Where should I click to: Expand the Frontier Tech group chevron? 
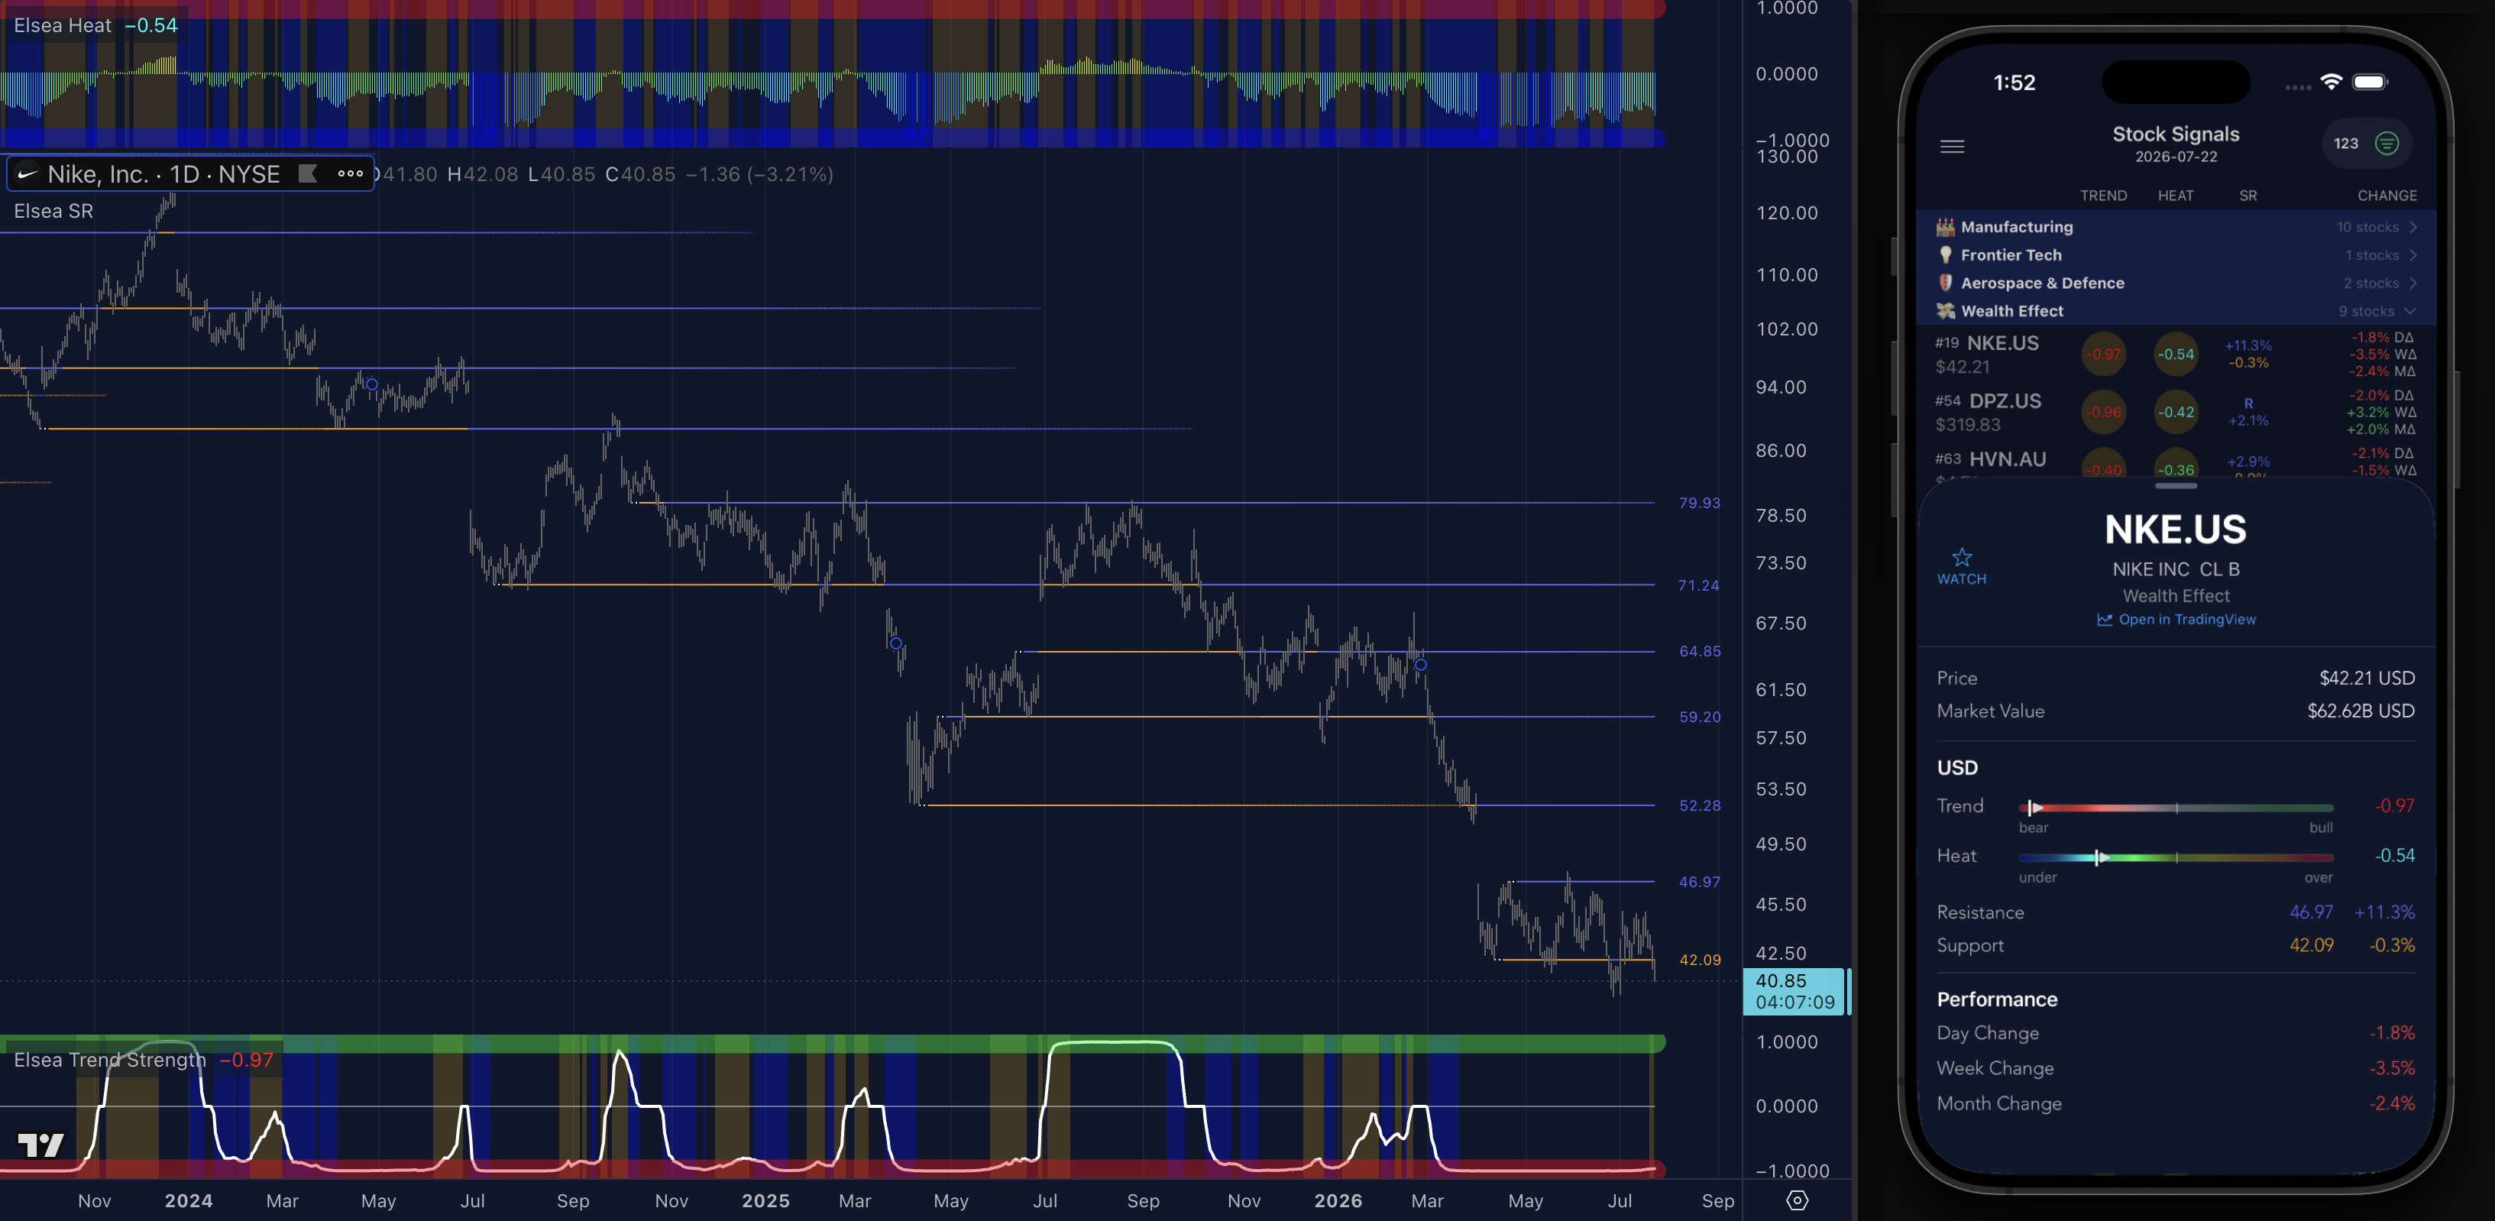click(2412, 255)
